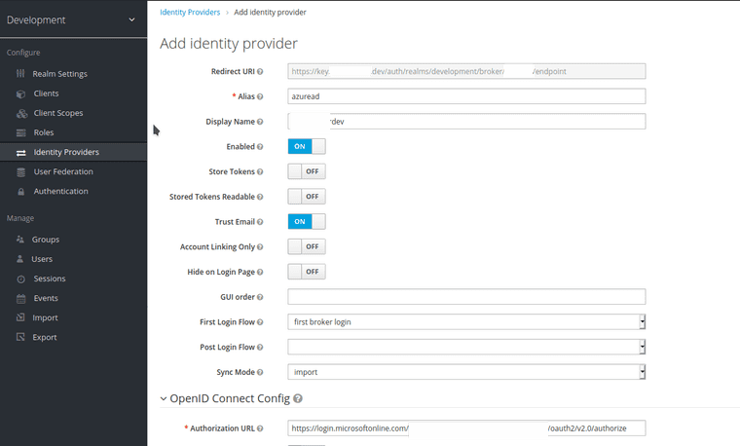The image size is (740, 446).
Task: Click the Authorization URL input field
Action: pyautogui.click(x=466, y=428)
